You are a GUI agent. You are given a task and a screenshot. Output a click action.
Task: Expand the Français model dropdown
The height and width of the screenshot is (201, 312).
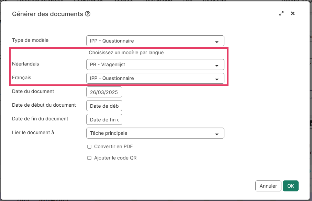(x=155, y=78)
